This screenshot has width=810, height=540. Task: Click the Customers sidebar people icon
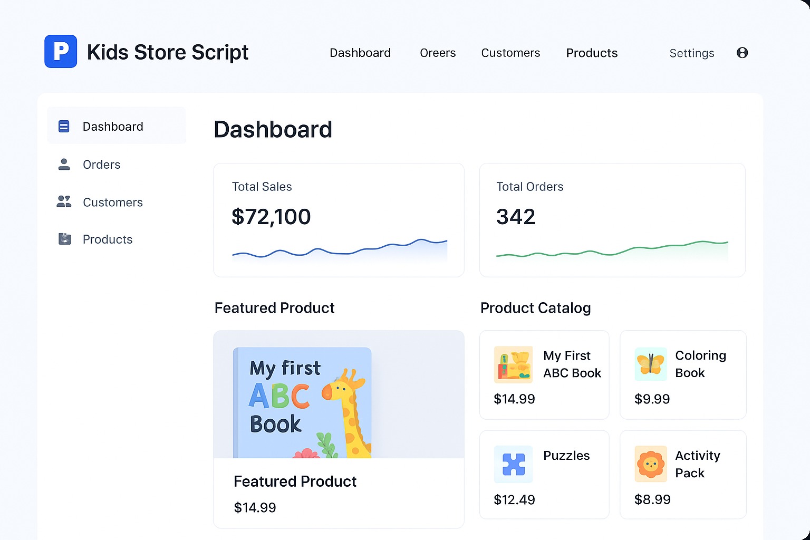click(x=64, y=202)
